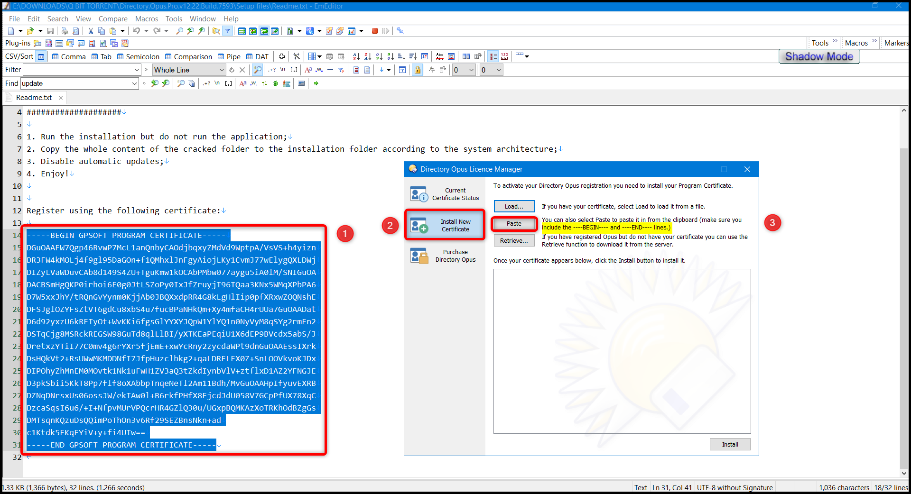Click the Redo arrow icon
The image size is (911, 494).
(x=157, y=31)
